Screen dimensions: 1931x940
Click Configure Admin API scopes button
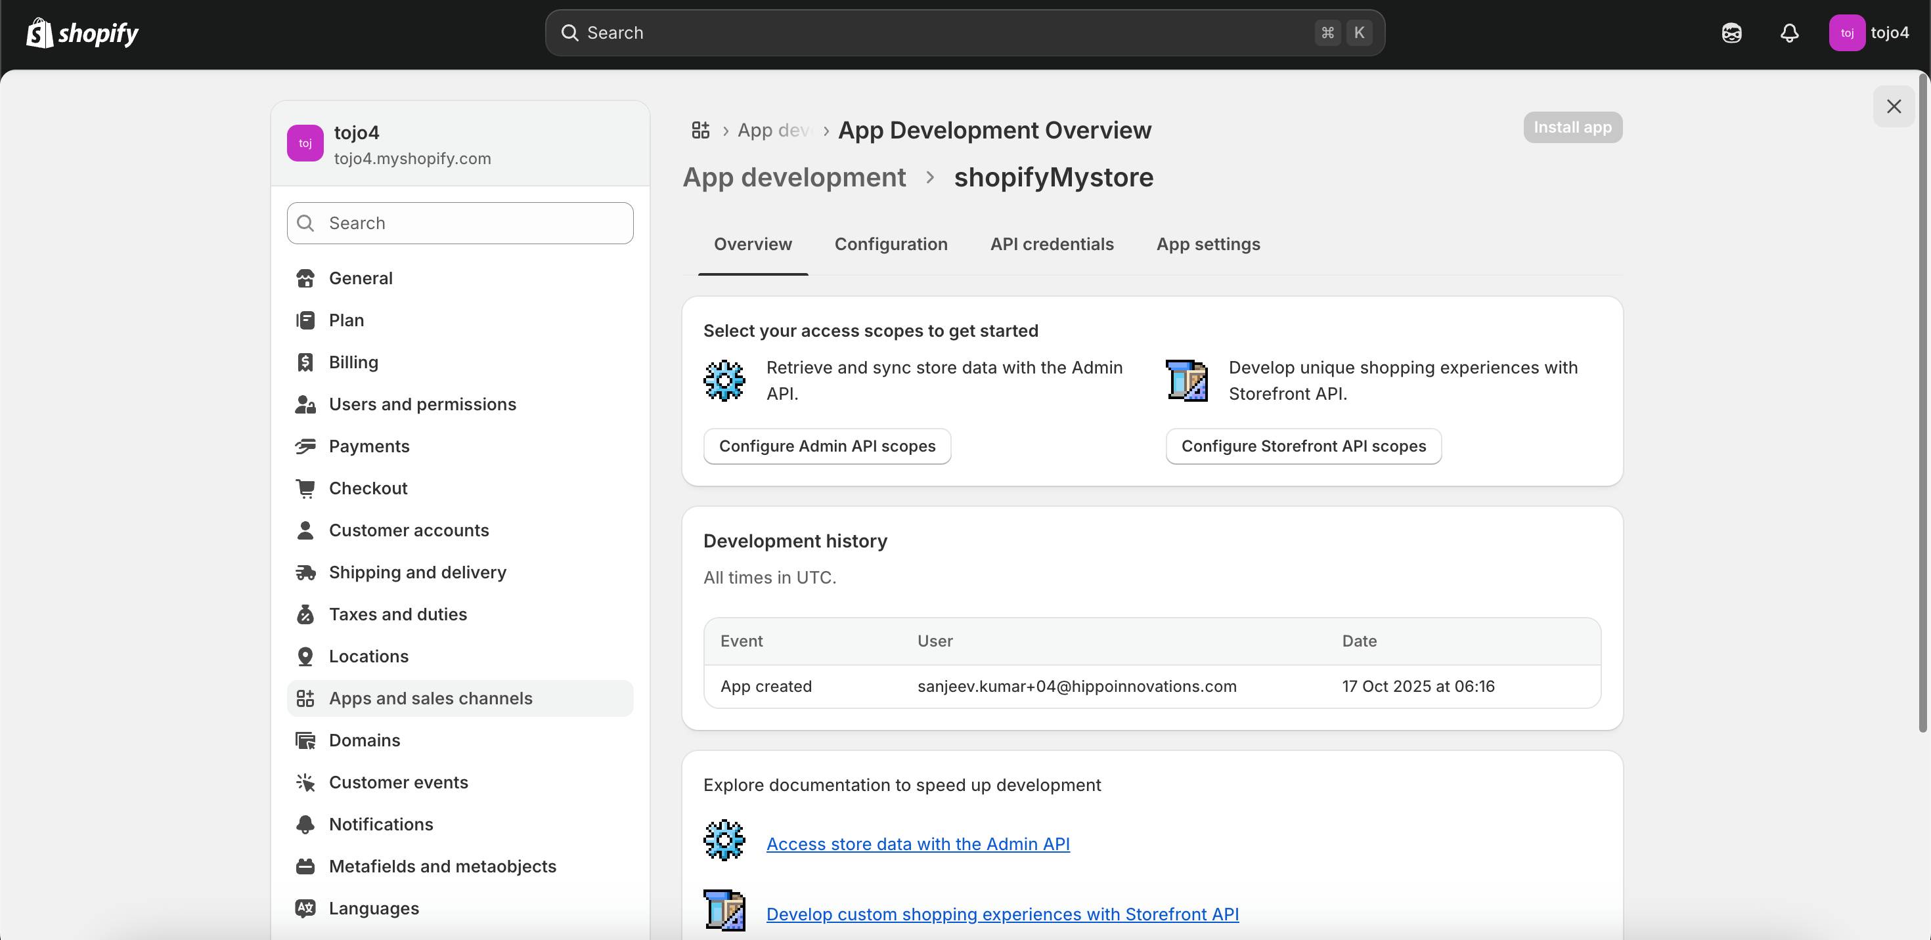pyautogui.click(x=827, y=446)
